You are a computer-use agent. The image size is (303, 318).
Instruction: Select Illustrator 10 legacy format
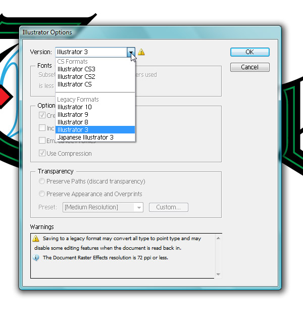click(95, 107)
